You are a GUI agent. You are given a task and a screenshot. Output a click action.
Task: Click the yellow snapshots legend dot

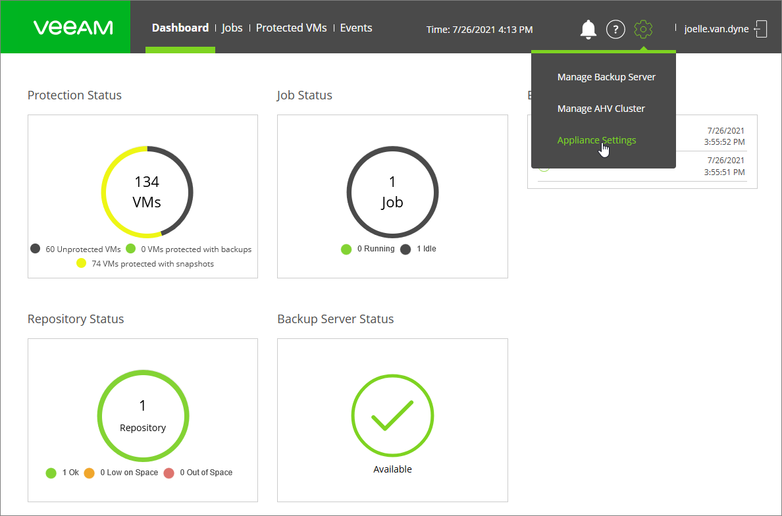tap(82, 264)
